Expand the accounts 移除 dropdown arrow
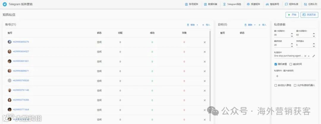 pyautogui.click(x=197, y=25)
